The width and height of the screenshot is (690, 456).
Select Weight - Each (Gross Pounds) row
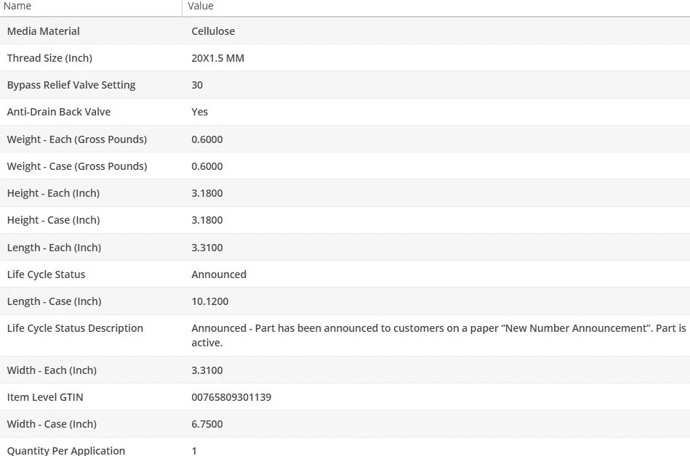click(77, 139)
